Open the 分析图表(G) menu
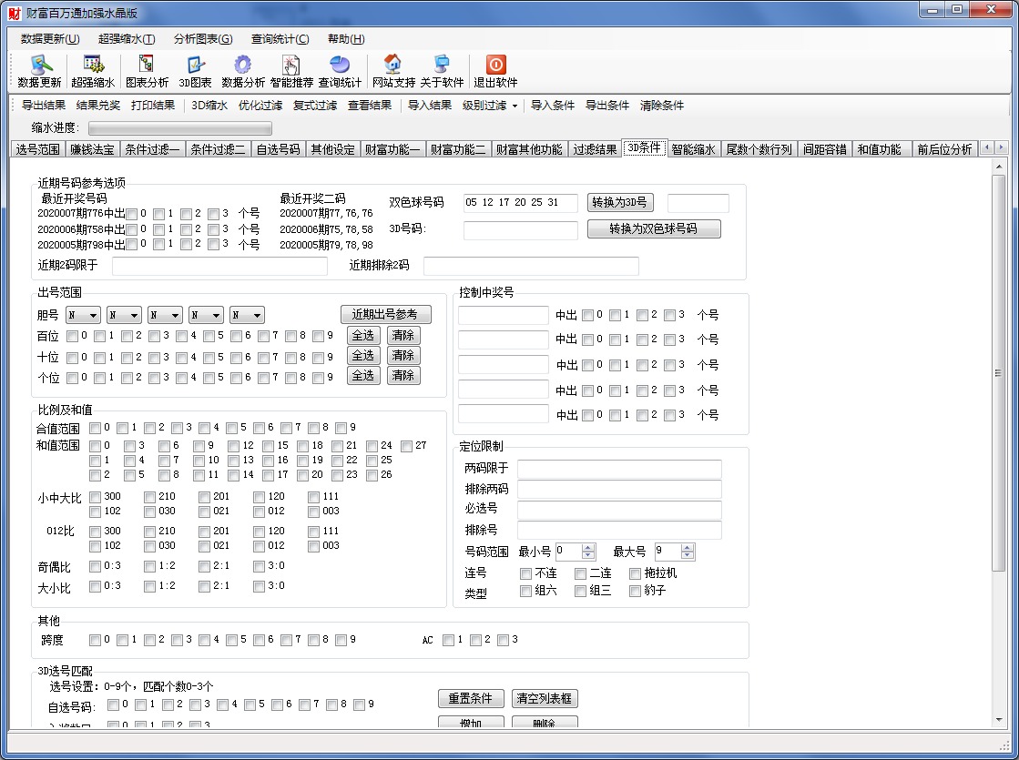 [203, 39]
